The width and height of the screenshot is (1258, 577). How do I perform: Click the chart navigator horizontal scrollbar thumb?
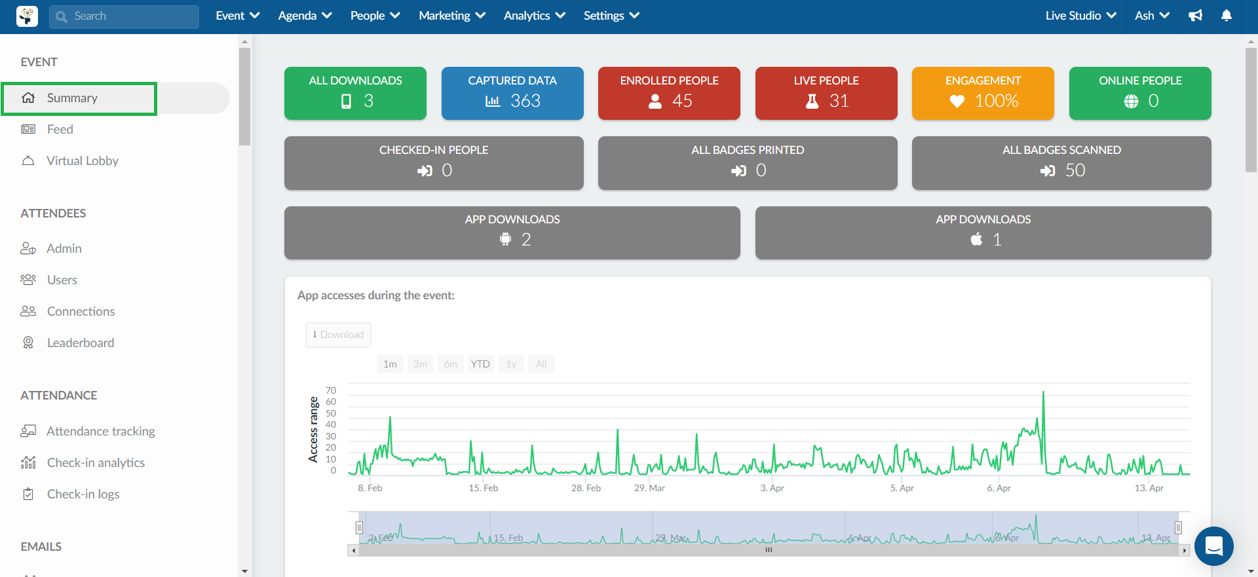(x=769, y=550)
